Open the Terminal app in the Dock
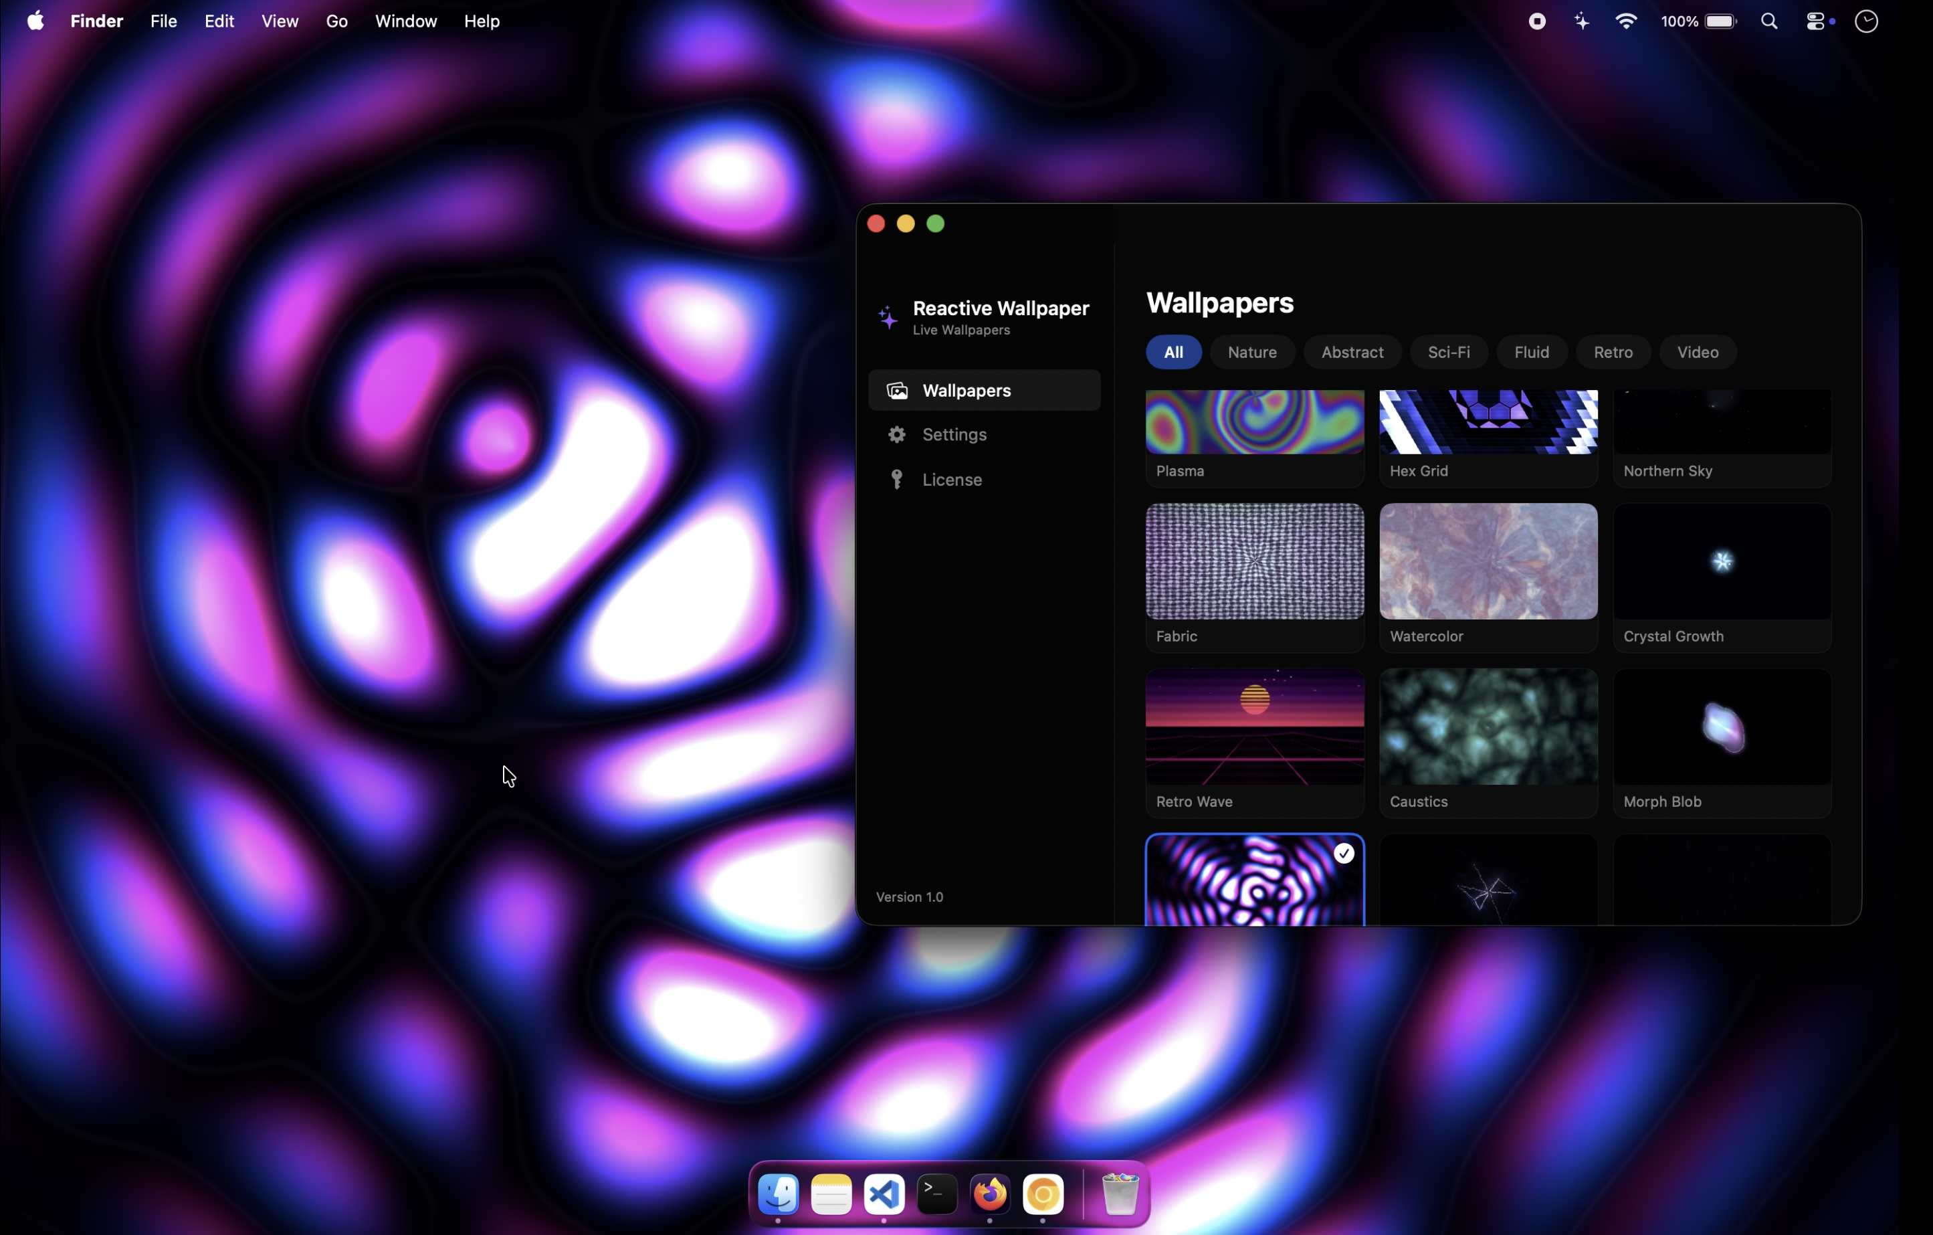1933x1235 pixels. (x=937, y=1194)
